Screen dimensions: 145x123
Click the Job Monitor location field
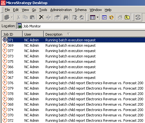(x=81, y=26)
